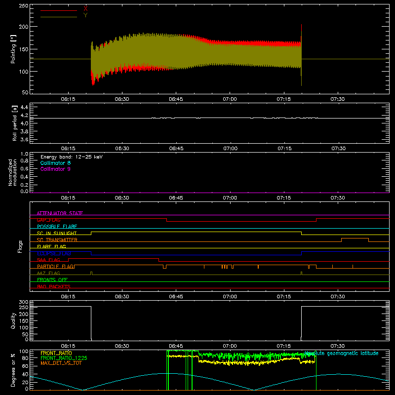Select the orange PARTICLE_FLAG label

click(55, 267)
